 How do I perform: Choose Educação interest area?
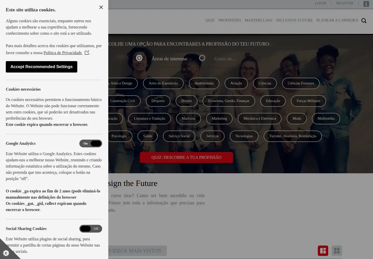(x=273, y=101)
